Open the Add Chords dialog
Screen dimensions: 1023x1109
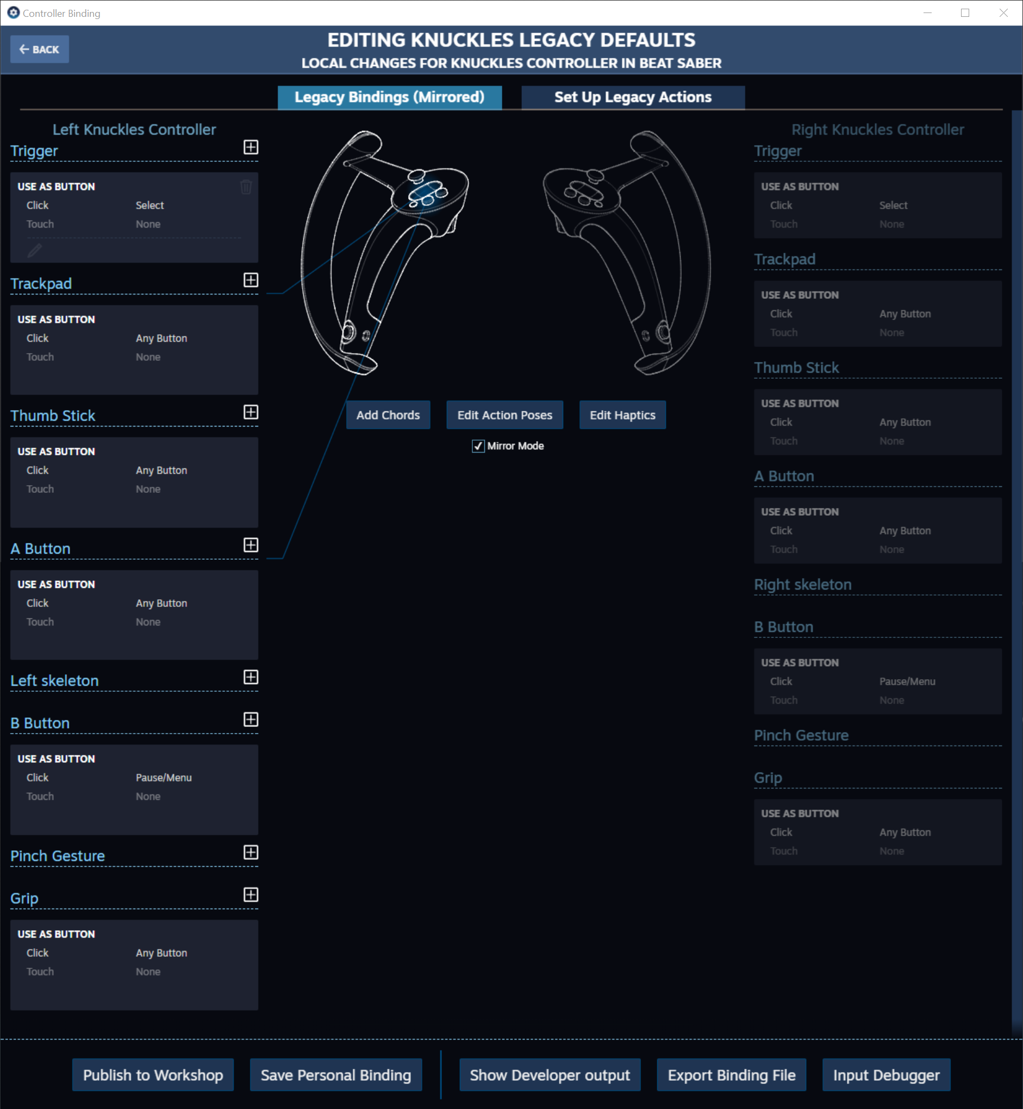tap(388, 415)
